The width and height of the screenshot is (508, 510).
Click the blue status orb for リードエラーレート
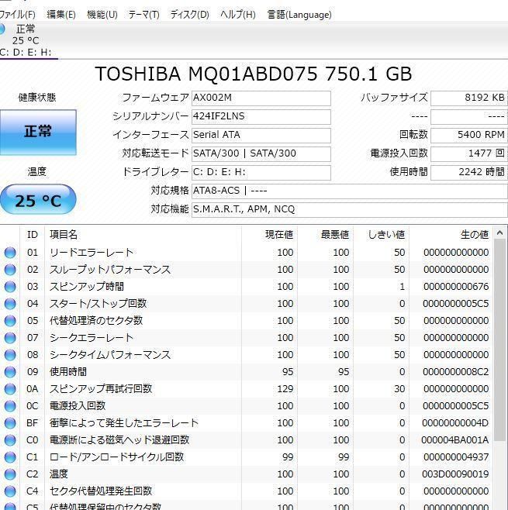10,253
